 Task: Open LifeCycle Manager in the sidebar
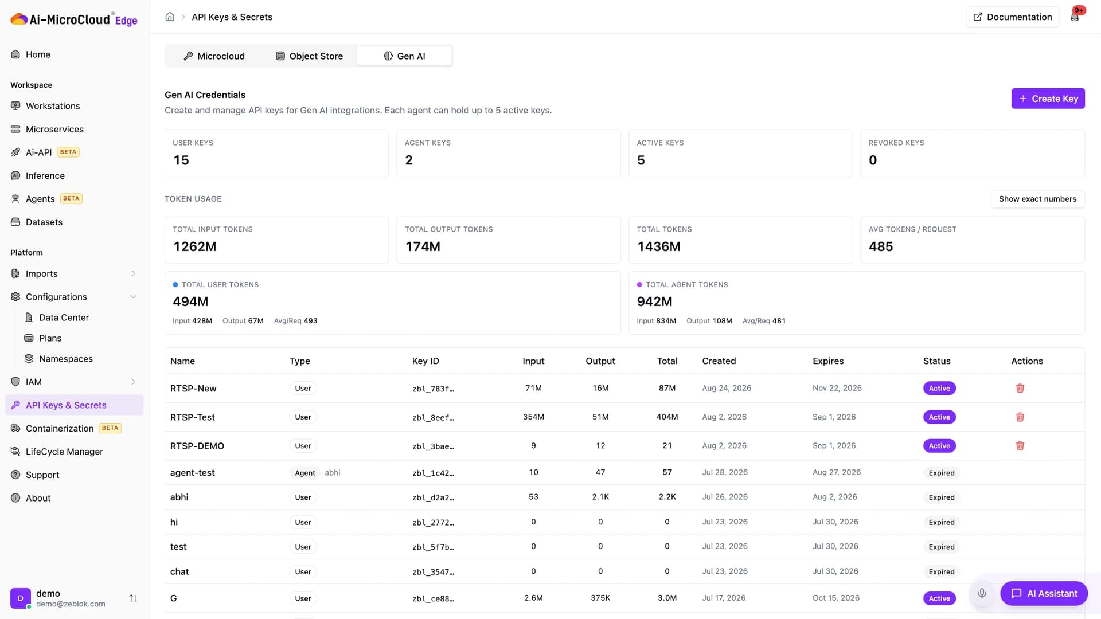pyautogui.click(x=75, y=452)
